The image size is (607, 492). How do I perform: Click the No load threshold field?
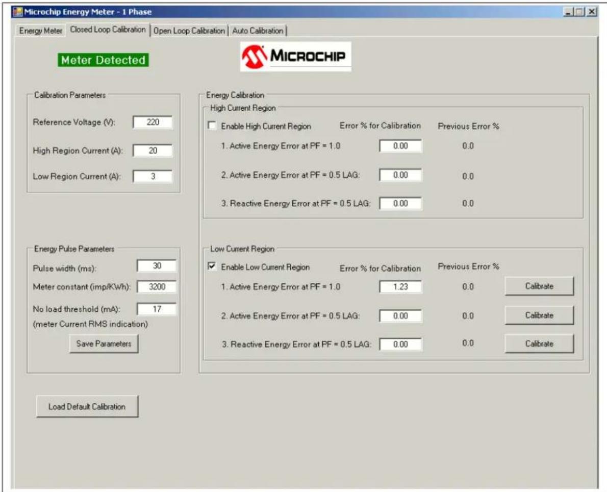pyautogui.click(x=157, y=309)
